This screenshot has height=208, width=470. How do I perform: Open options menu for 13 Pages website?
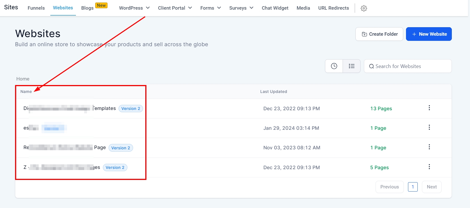click(429, 108)
